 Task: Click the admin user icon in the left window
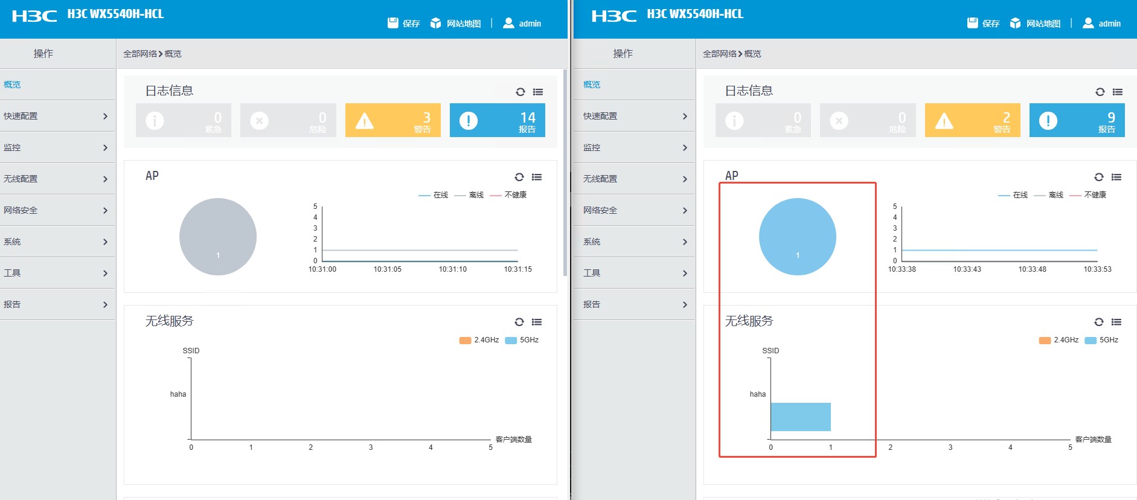pos(508,23)
